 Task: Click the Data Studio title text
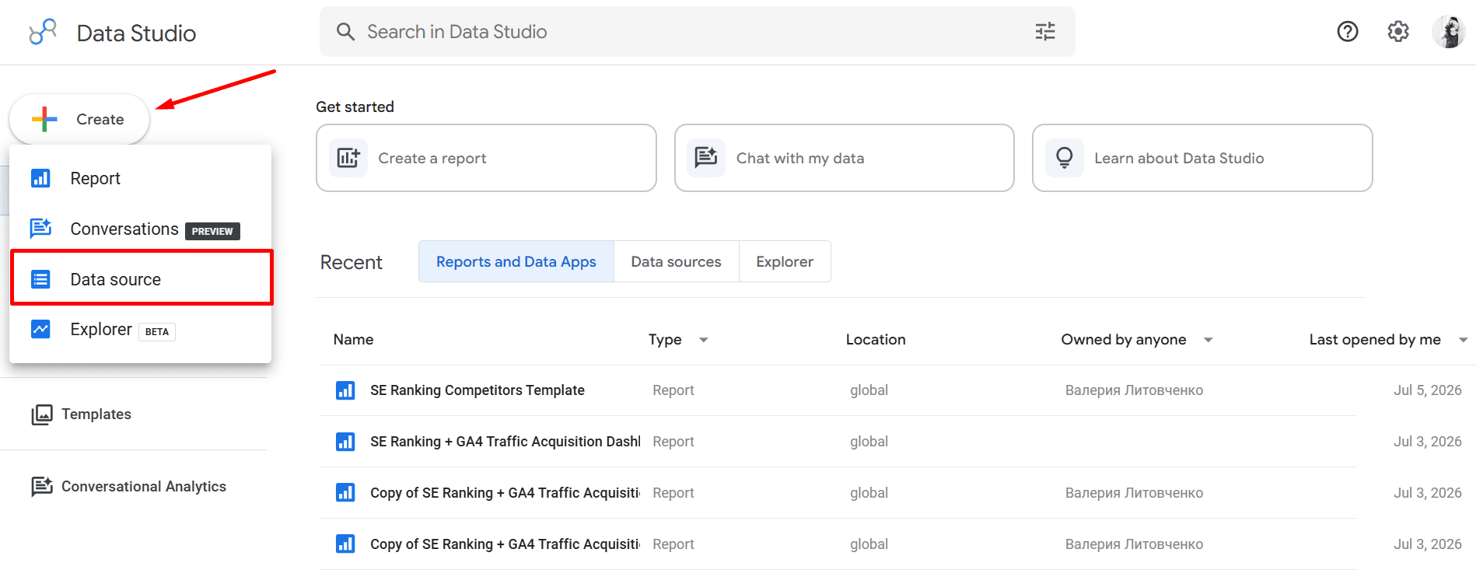(x=136, y=33)
